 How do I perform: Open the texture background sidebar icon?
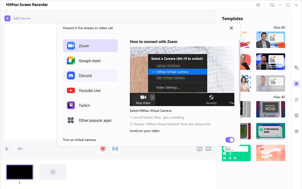coord(296,100)
